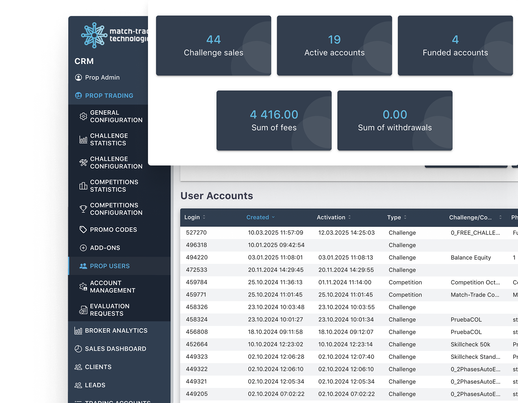Click the General Configuration gear icon
This screenshot has width=518, height=403.
[x=83, y=116]
